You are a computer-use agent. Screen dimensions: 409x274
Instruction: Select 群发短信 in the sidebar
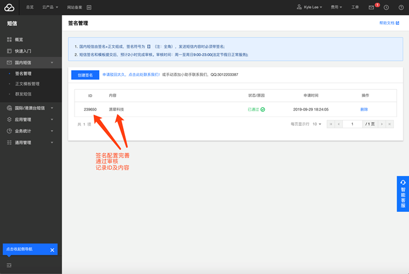pyautogui.click(x=23, y=94)
